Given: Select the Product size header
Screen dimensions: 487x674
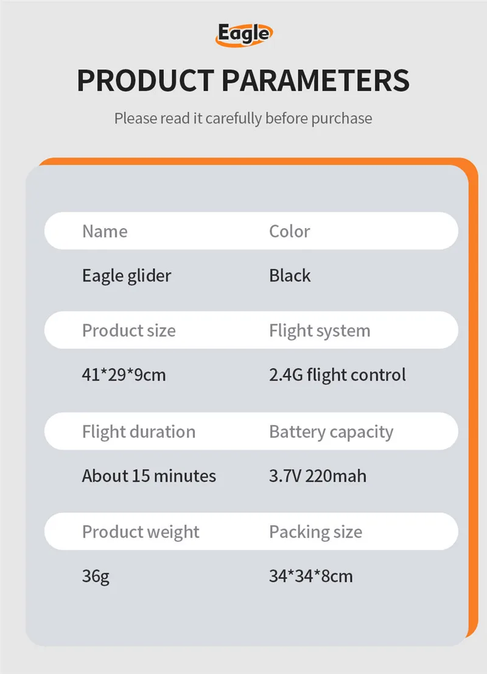Looking at the screenshot, I should click(128, 331).
